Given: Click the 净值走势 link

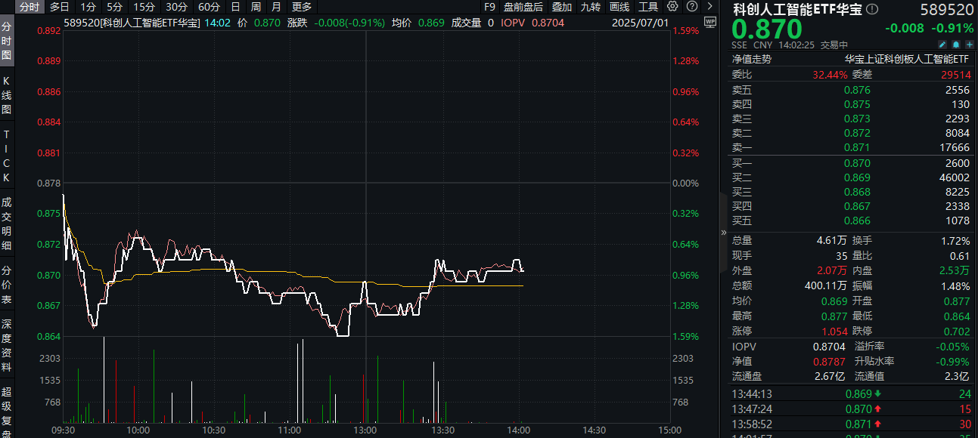Looking at the screenshot, I should pos(751,59).
